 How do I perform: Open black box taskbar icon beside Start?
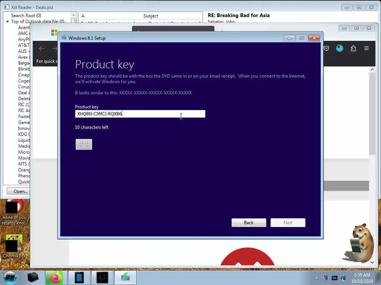click(x=33, y=278)
